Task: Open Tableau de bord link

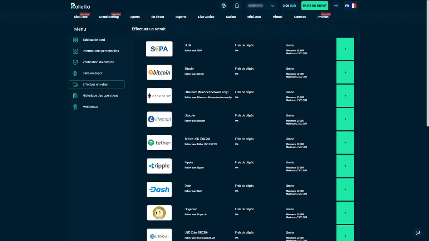Action: [x=94, y=40]
